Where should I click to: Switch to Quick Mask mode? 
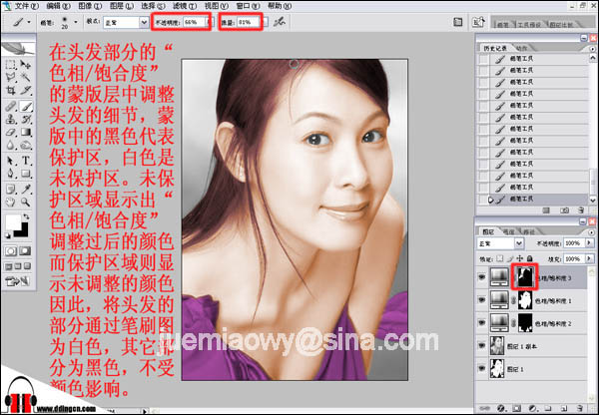pyautogui.click(x=25, y=250)
